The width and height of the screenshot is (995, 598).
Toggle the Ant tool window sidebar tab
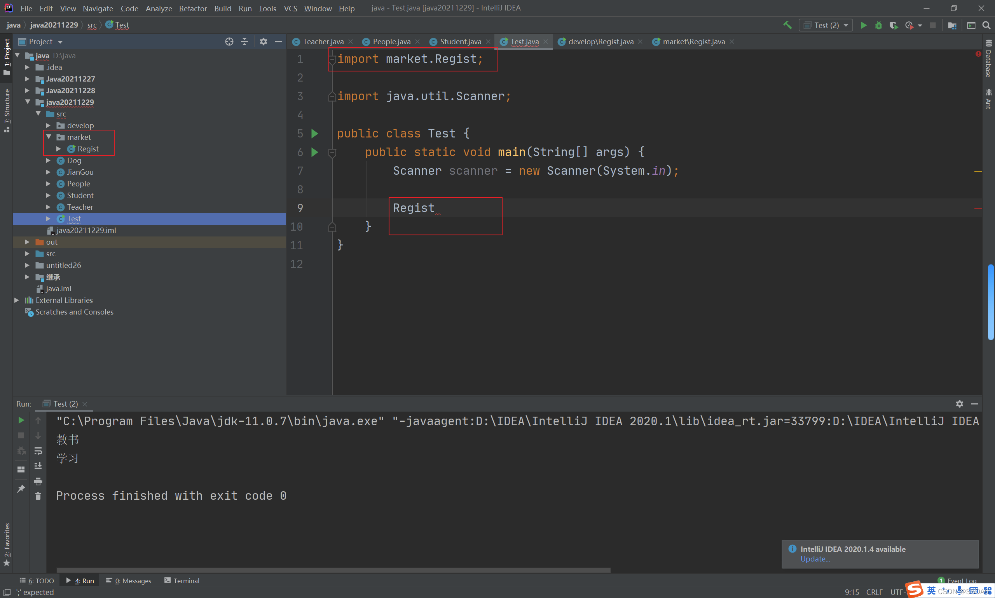pos(988,99)
